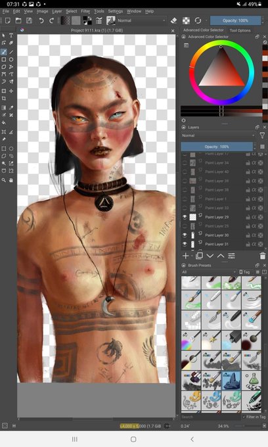Viewport: 268px width, 447px height.
Task: Reload the original brush preset
Action: coord(198,20)
